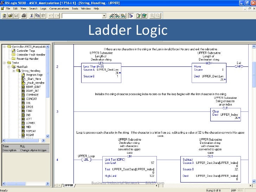Select the MID routine

point(28,127)
